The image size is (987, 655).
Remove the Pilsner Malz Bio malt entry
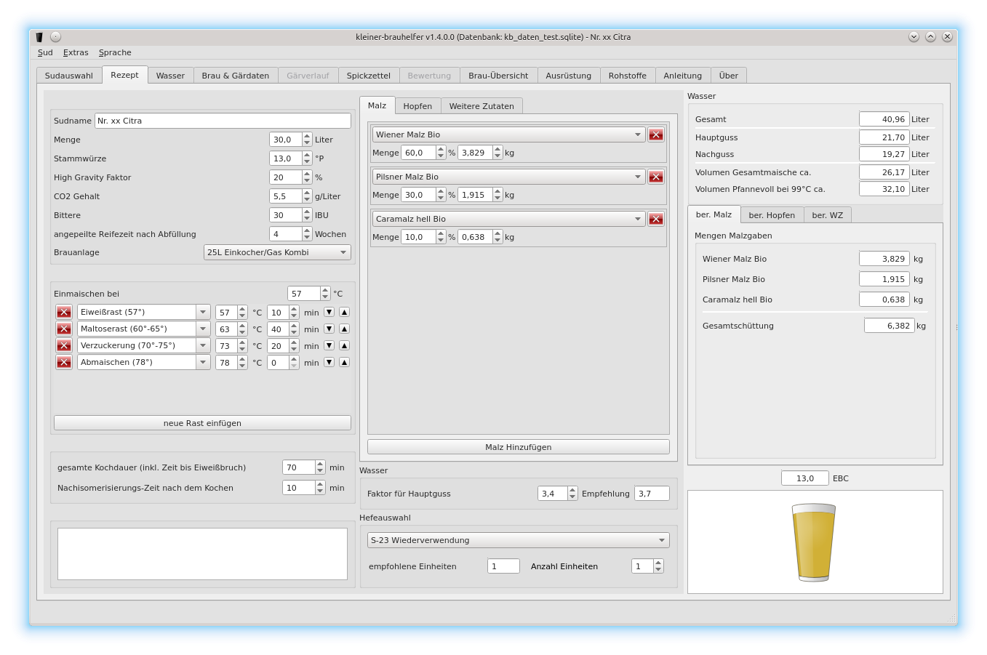pos(655,177)
